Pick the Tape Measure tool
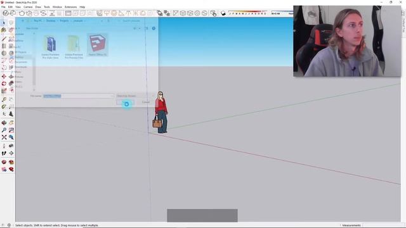The height and width of the screenshot is (228, 406). point(4,99)
